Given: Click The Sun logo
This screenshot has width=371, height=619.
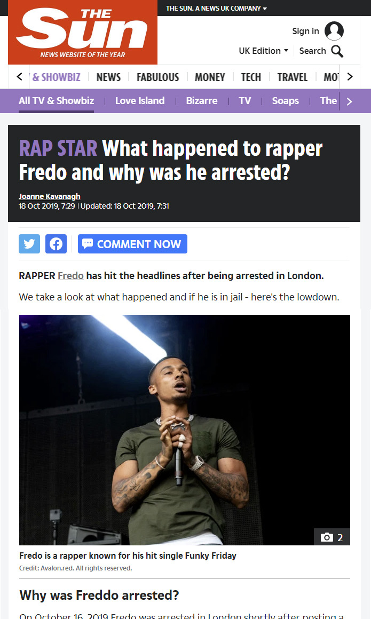Looking at the screenshot, I should click(83, 33).
